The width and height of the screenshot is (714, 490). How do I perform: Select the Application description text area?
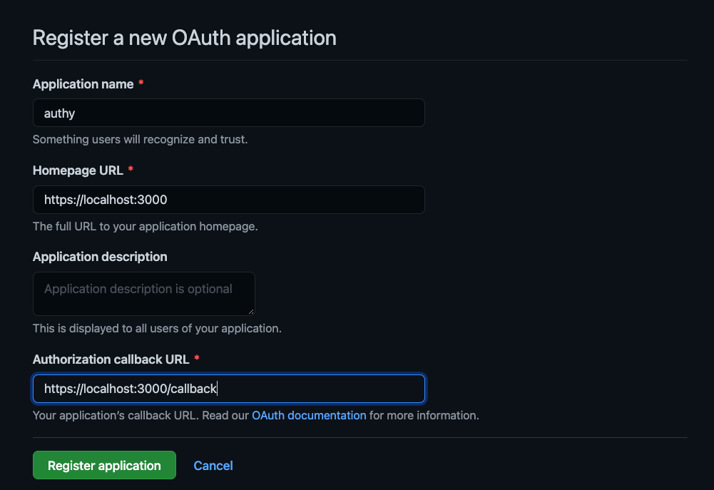click(x=143, y=293)
